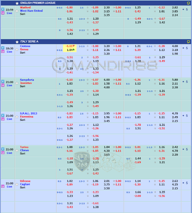Open statistics icon for S.P.A.L. vs Fiorentina
Screen dimensions: 192x213
click(3, 119)
